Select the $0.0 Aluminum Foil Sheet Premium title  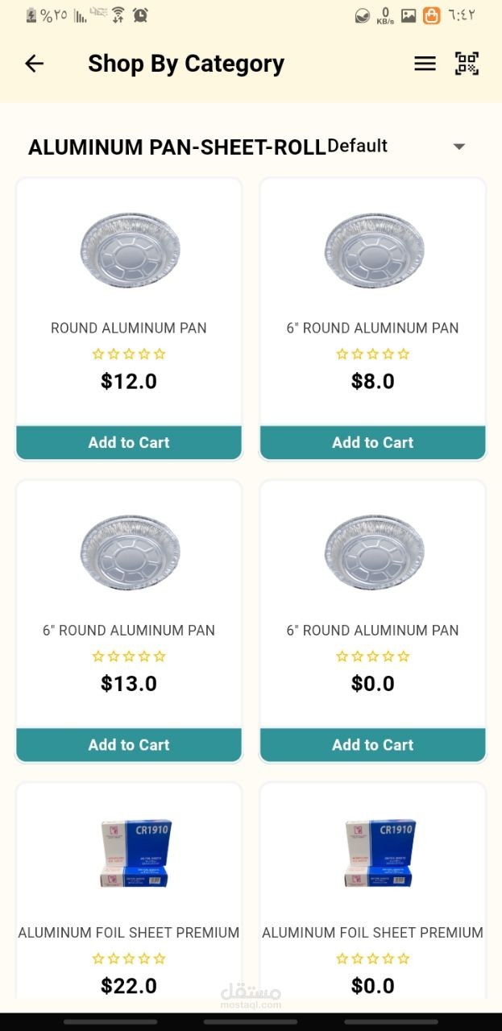pyautogui.click(x=372, y=933)
